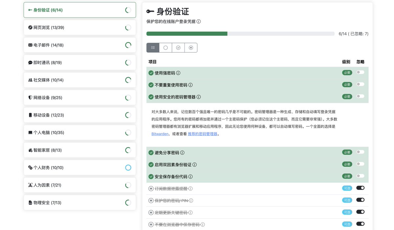Image resolution: width=394 pixels, height=230 pixels.
Task: Click paused icon for 订阅数据泄露提醒
Action: click(x=151, y=189)
